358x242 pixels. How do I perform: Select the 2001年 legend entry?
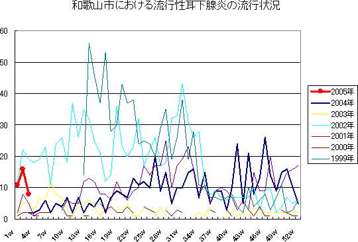[x=332, y=136]
